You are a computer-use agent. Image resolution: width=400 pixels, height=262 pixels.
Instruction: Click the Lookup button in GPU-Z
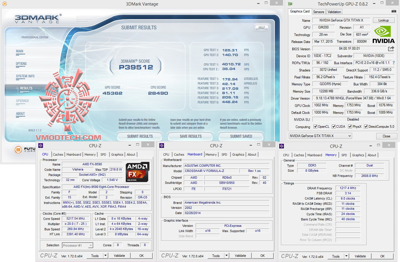[x=383, y=20]
